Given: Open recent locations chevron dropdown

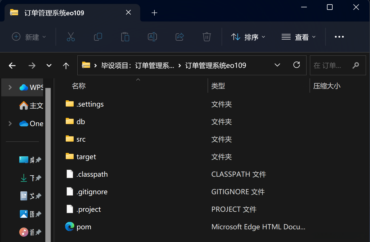Looking at the screenshot, I should [49, 66].
